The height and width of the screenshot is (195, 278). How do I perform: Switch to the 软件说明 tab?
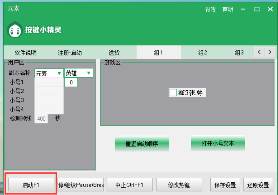(x=26, y=53)
